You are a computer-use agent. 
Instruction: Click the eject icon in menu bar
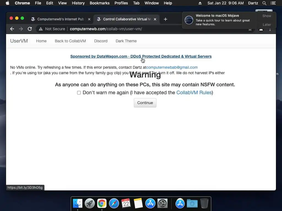(200, 3)
